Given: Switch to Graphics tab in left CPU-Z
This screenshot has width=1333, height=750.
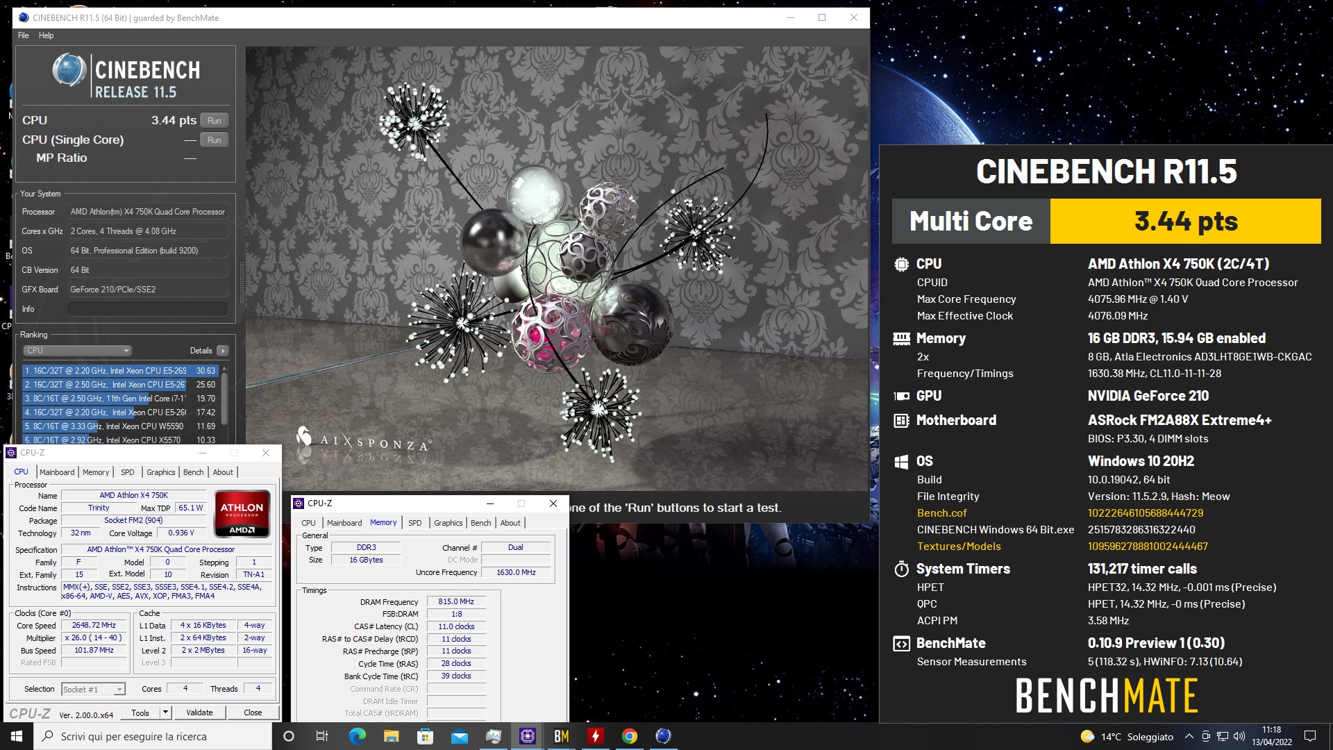Looking at the screenshot, I should pos(161,472).
